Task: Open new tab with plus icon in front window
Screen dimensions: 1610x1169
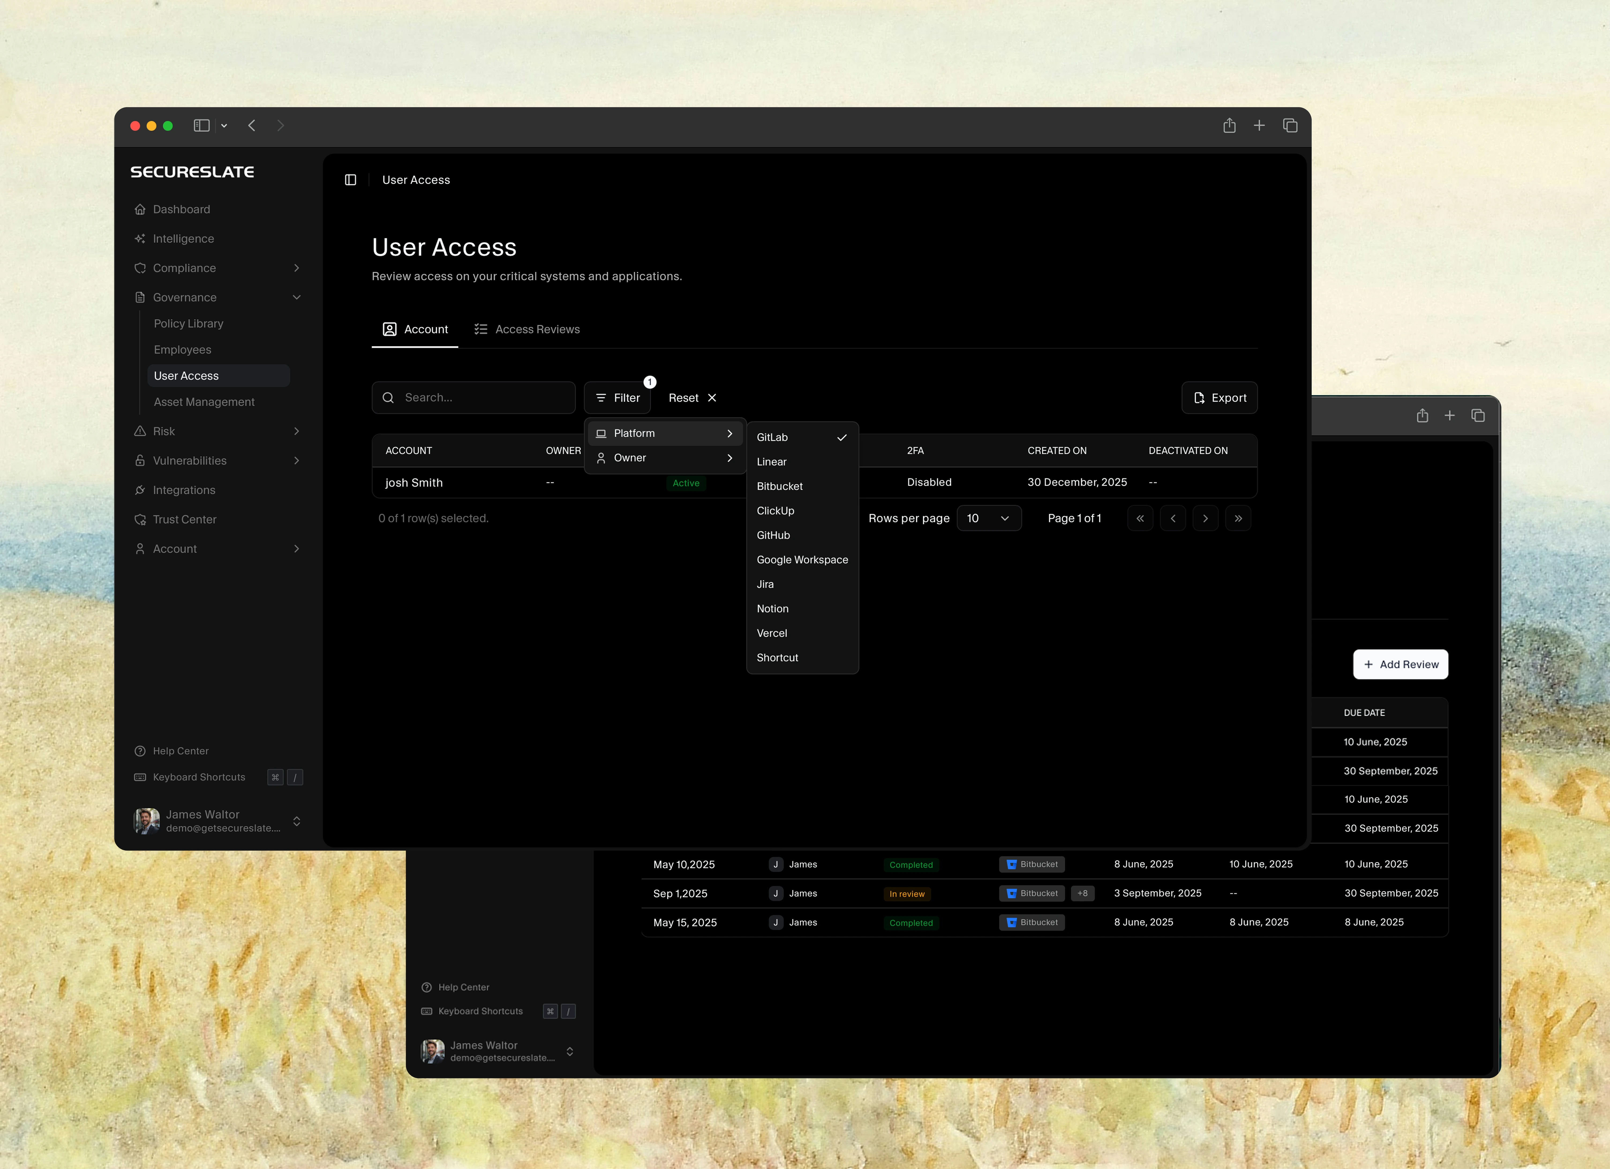Action: (1259, 126)
